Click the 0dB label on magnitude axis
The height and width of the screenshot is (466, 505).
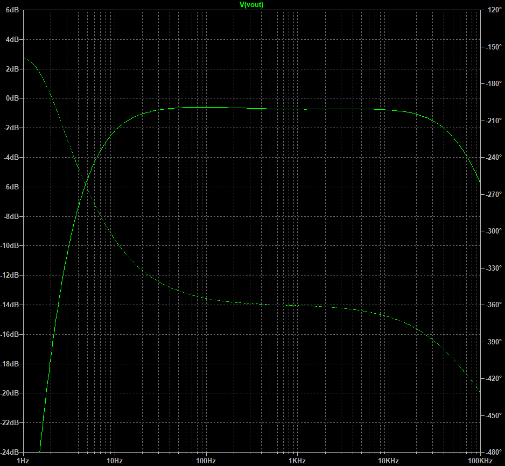(x=12, y=98)
